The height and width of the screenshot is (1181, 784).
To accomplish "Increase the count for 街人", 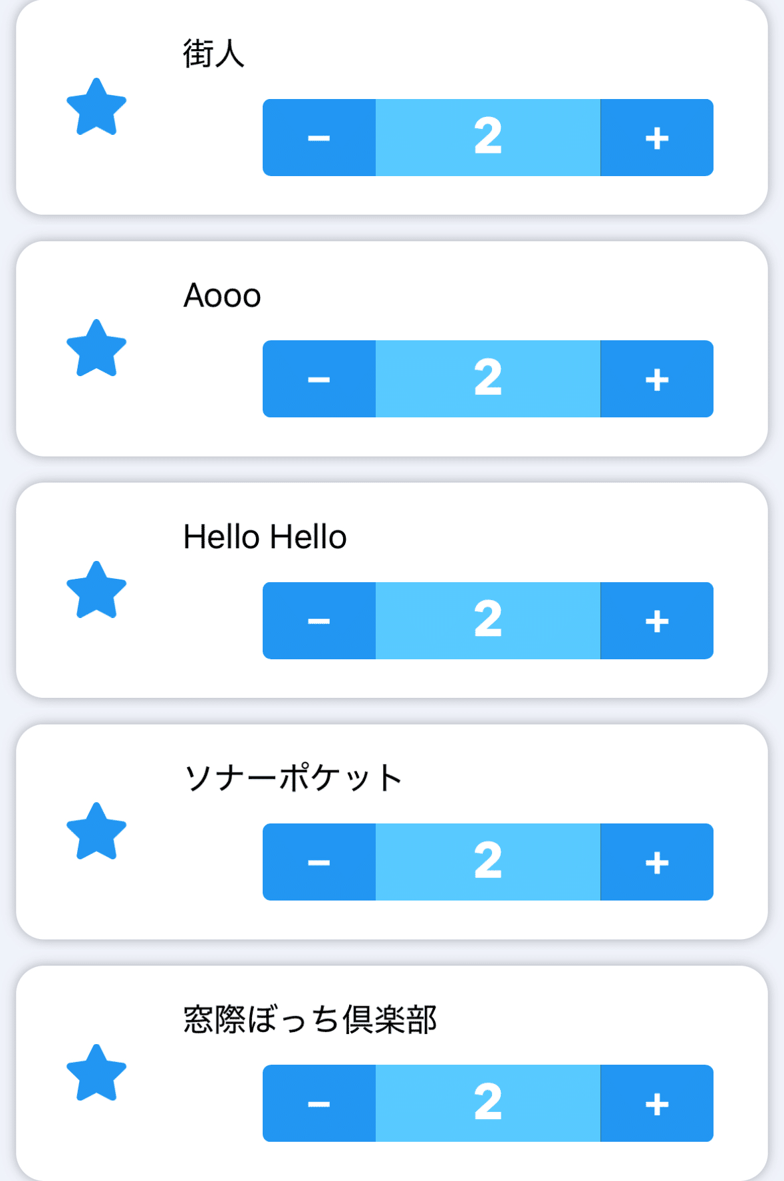I will pos(656,138).
